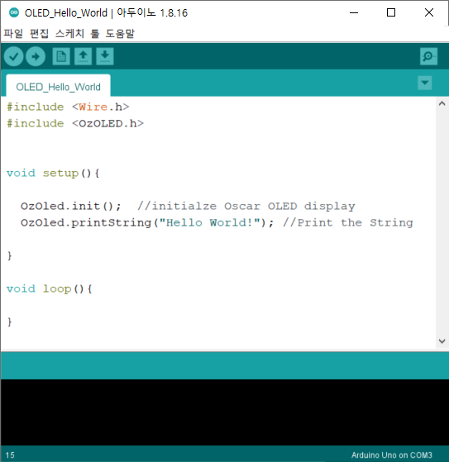Click the Verify checkmark button
The height and width of the screenshot is (462, 449).
(x=13, y=56)
